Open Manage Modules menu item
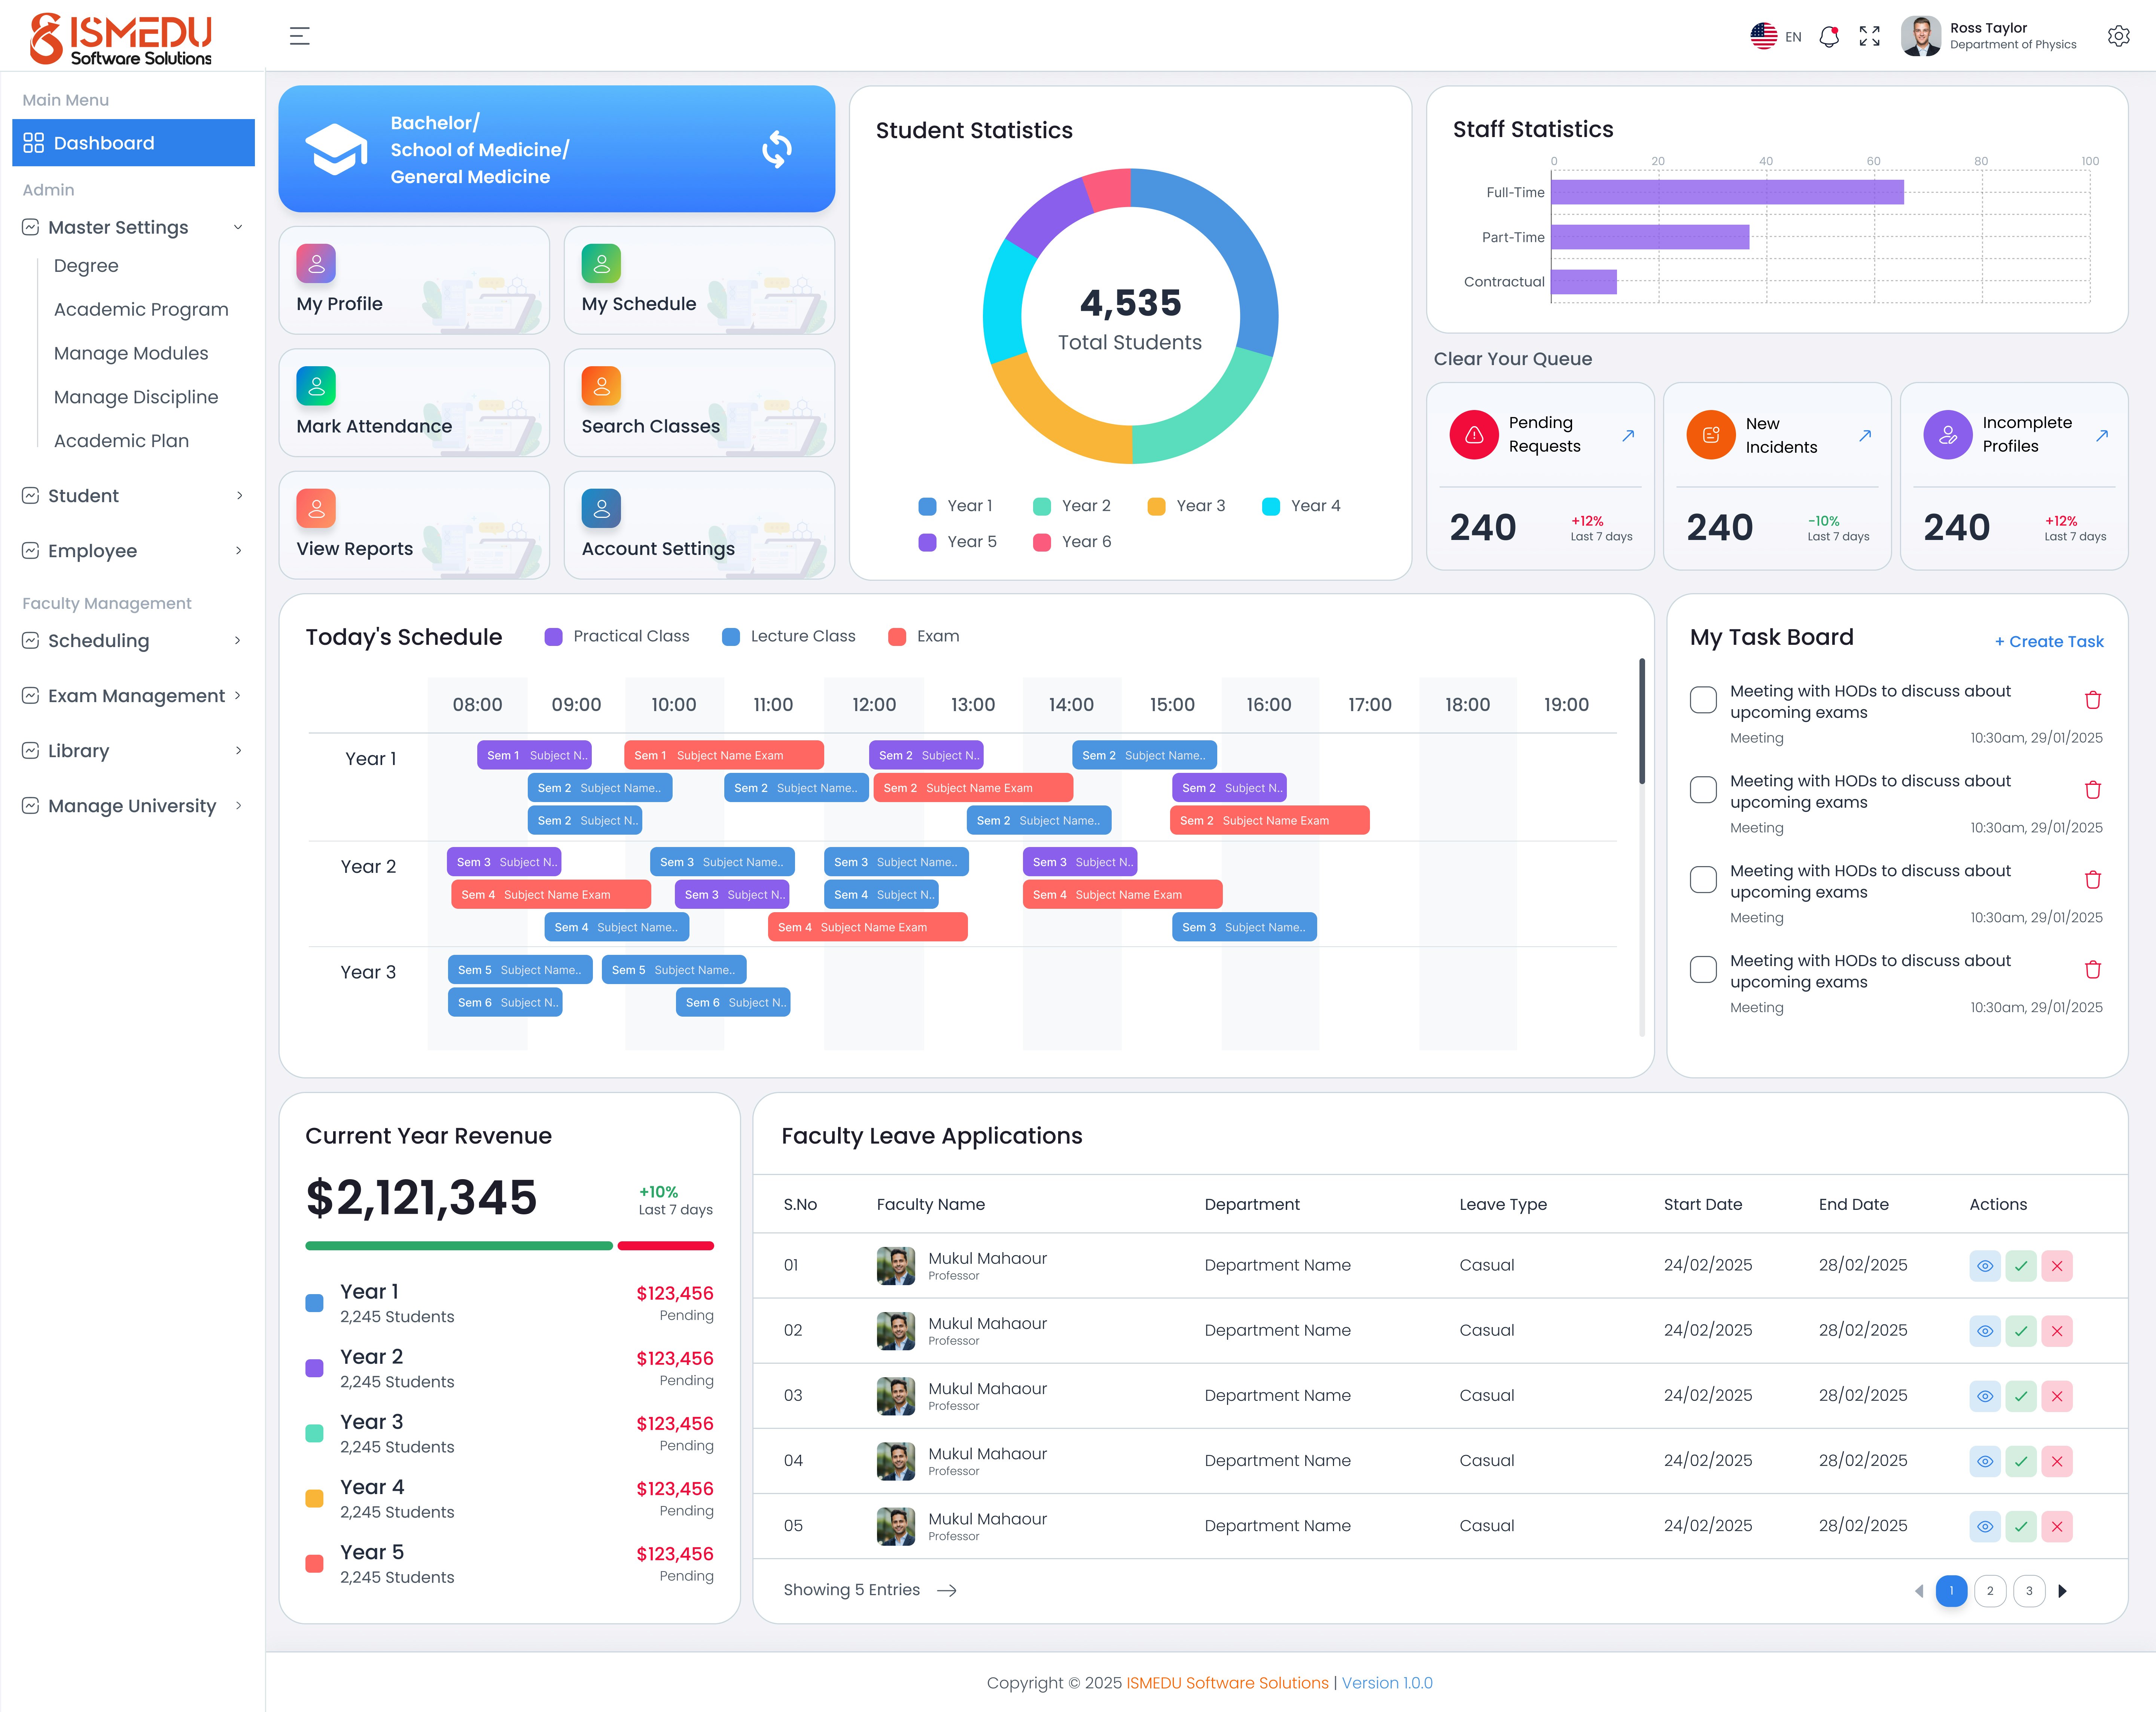This screenshot has height=1712, width=2156. 131,353
